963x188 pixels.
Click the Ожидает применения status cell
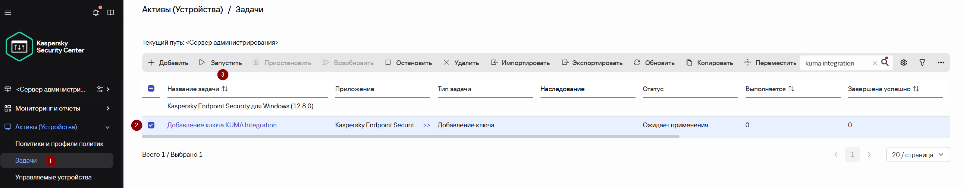coord(675,125)
